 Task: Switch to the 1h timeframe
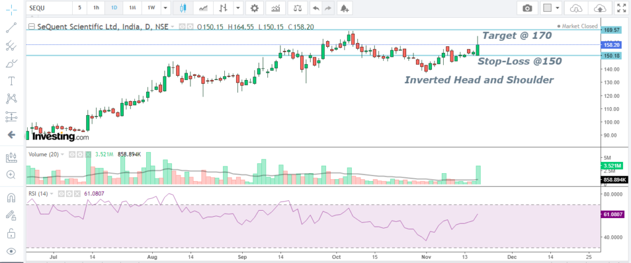pyautogui.click(x=96, y=8)
